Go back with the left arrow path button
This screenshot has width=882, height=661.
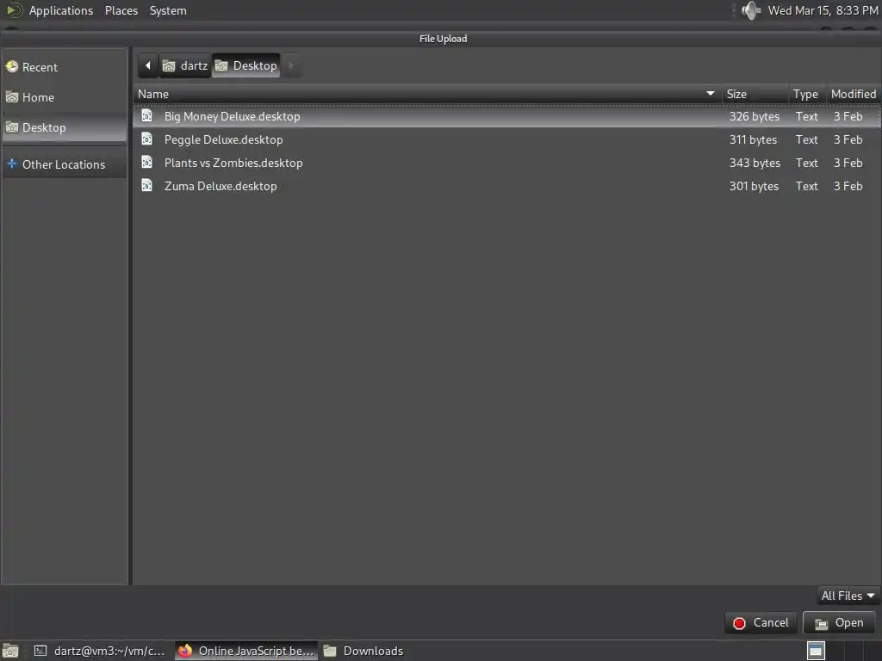pyautogui.click(x=148, y=65)
